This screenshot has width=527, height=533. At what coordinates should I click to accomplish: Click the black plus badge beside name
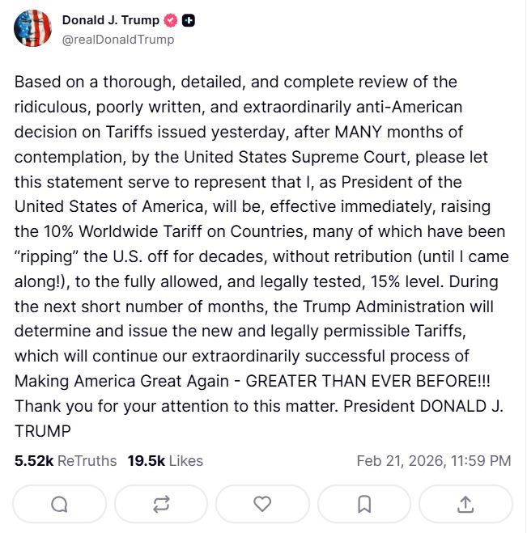(x=189, y=20)
